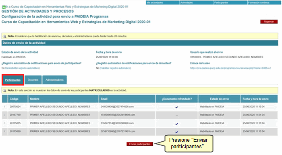Click the green course shortcut icon

point(4,7)
